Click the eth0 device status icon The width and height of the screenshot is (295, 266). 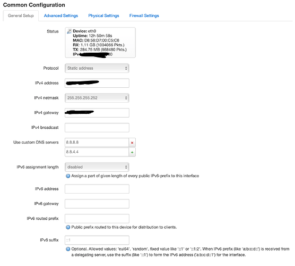(x=69, y=31)
